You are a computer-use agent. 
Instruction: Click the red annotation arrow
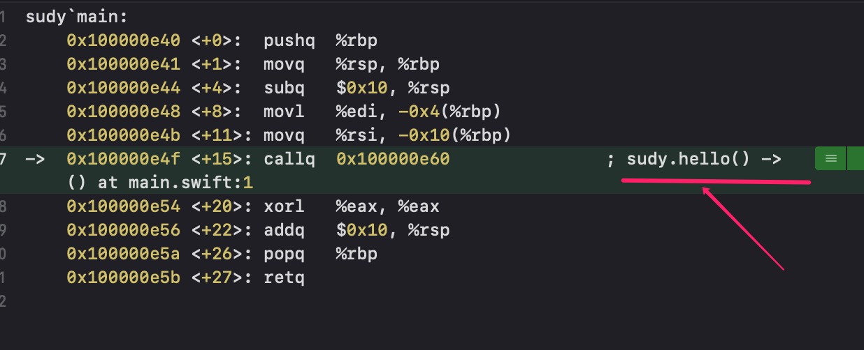coord(744,227)
